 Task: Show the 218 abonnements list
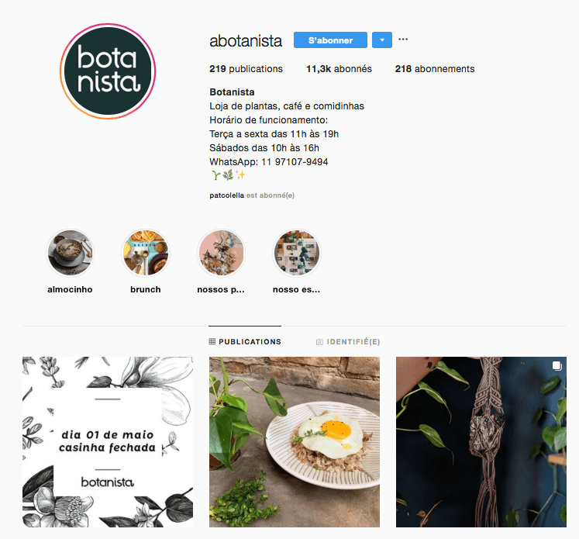tap(435, 69)
